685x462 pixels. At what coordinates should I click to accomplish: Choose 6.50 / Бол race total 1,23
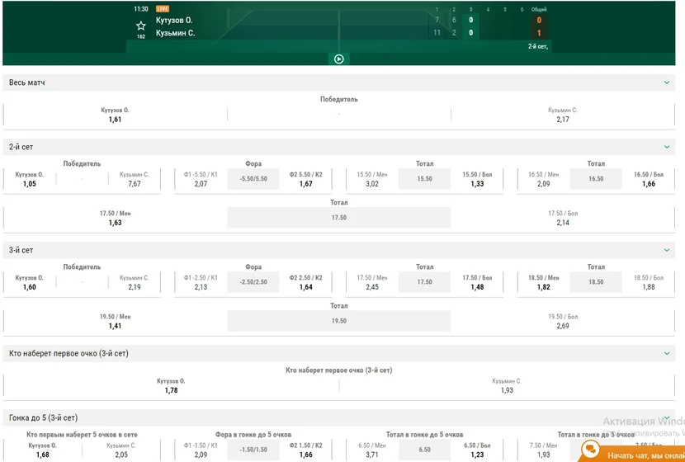click(477, 450)
